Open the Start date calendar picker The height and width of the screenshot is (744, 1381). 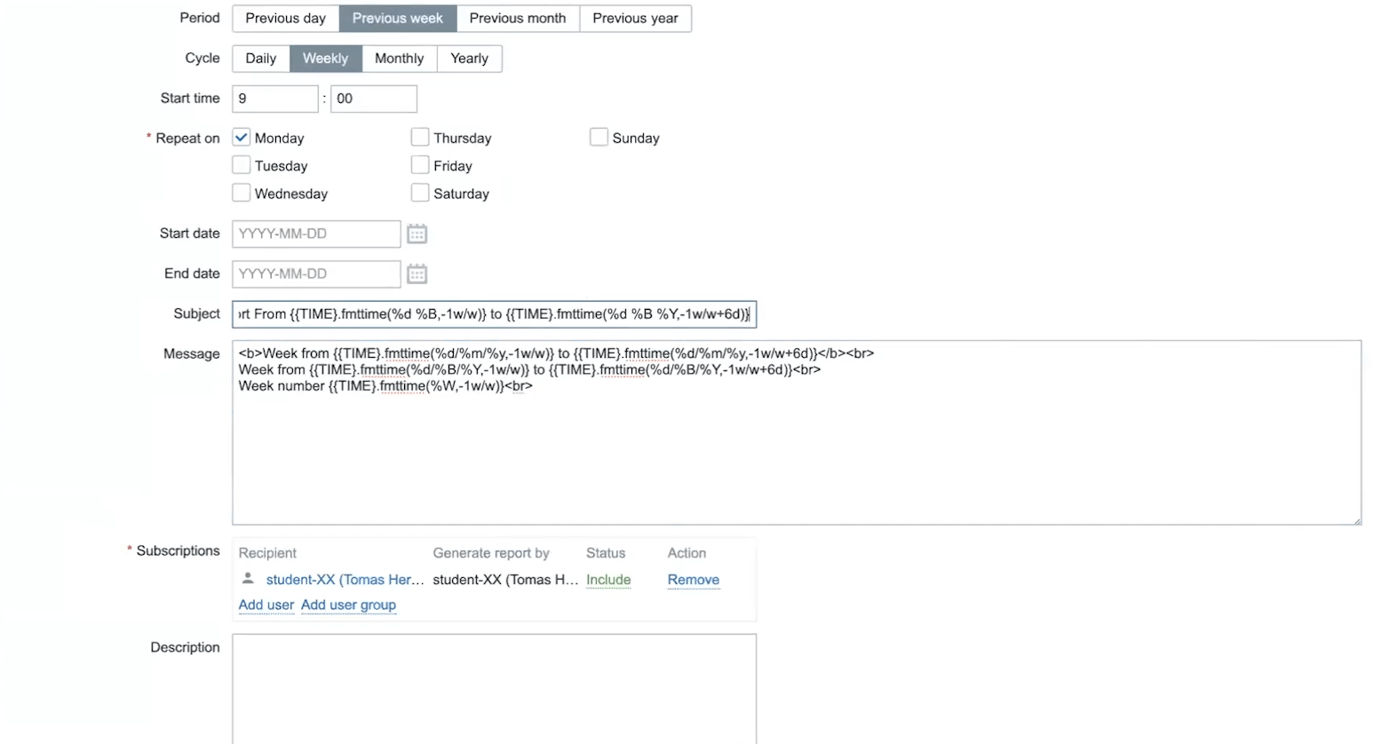click(x=417, y=233)
